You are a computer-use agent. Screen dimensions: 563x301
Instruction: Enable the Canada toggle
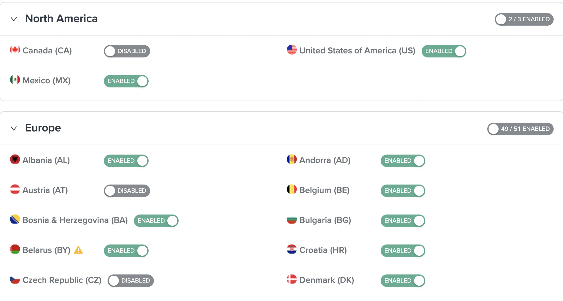127,51
